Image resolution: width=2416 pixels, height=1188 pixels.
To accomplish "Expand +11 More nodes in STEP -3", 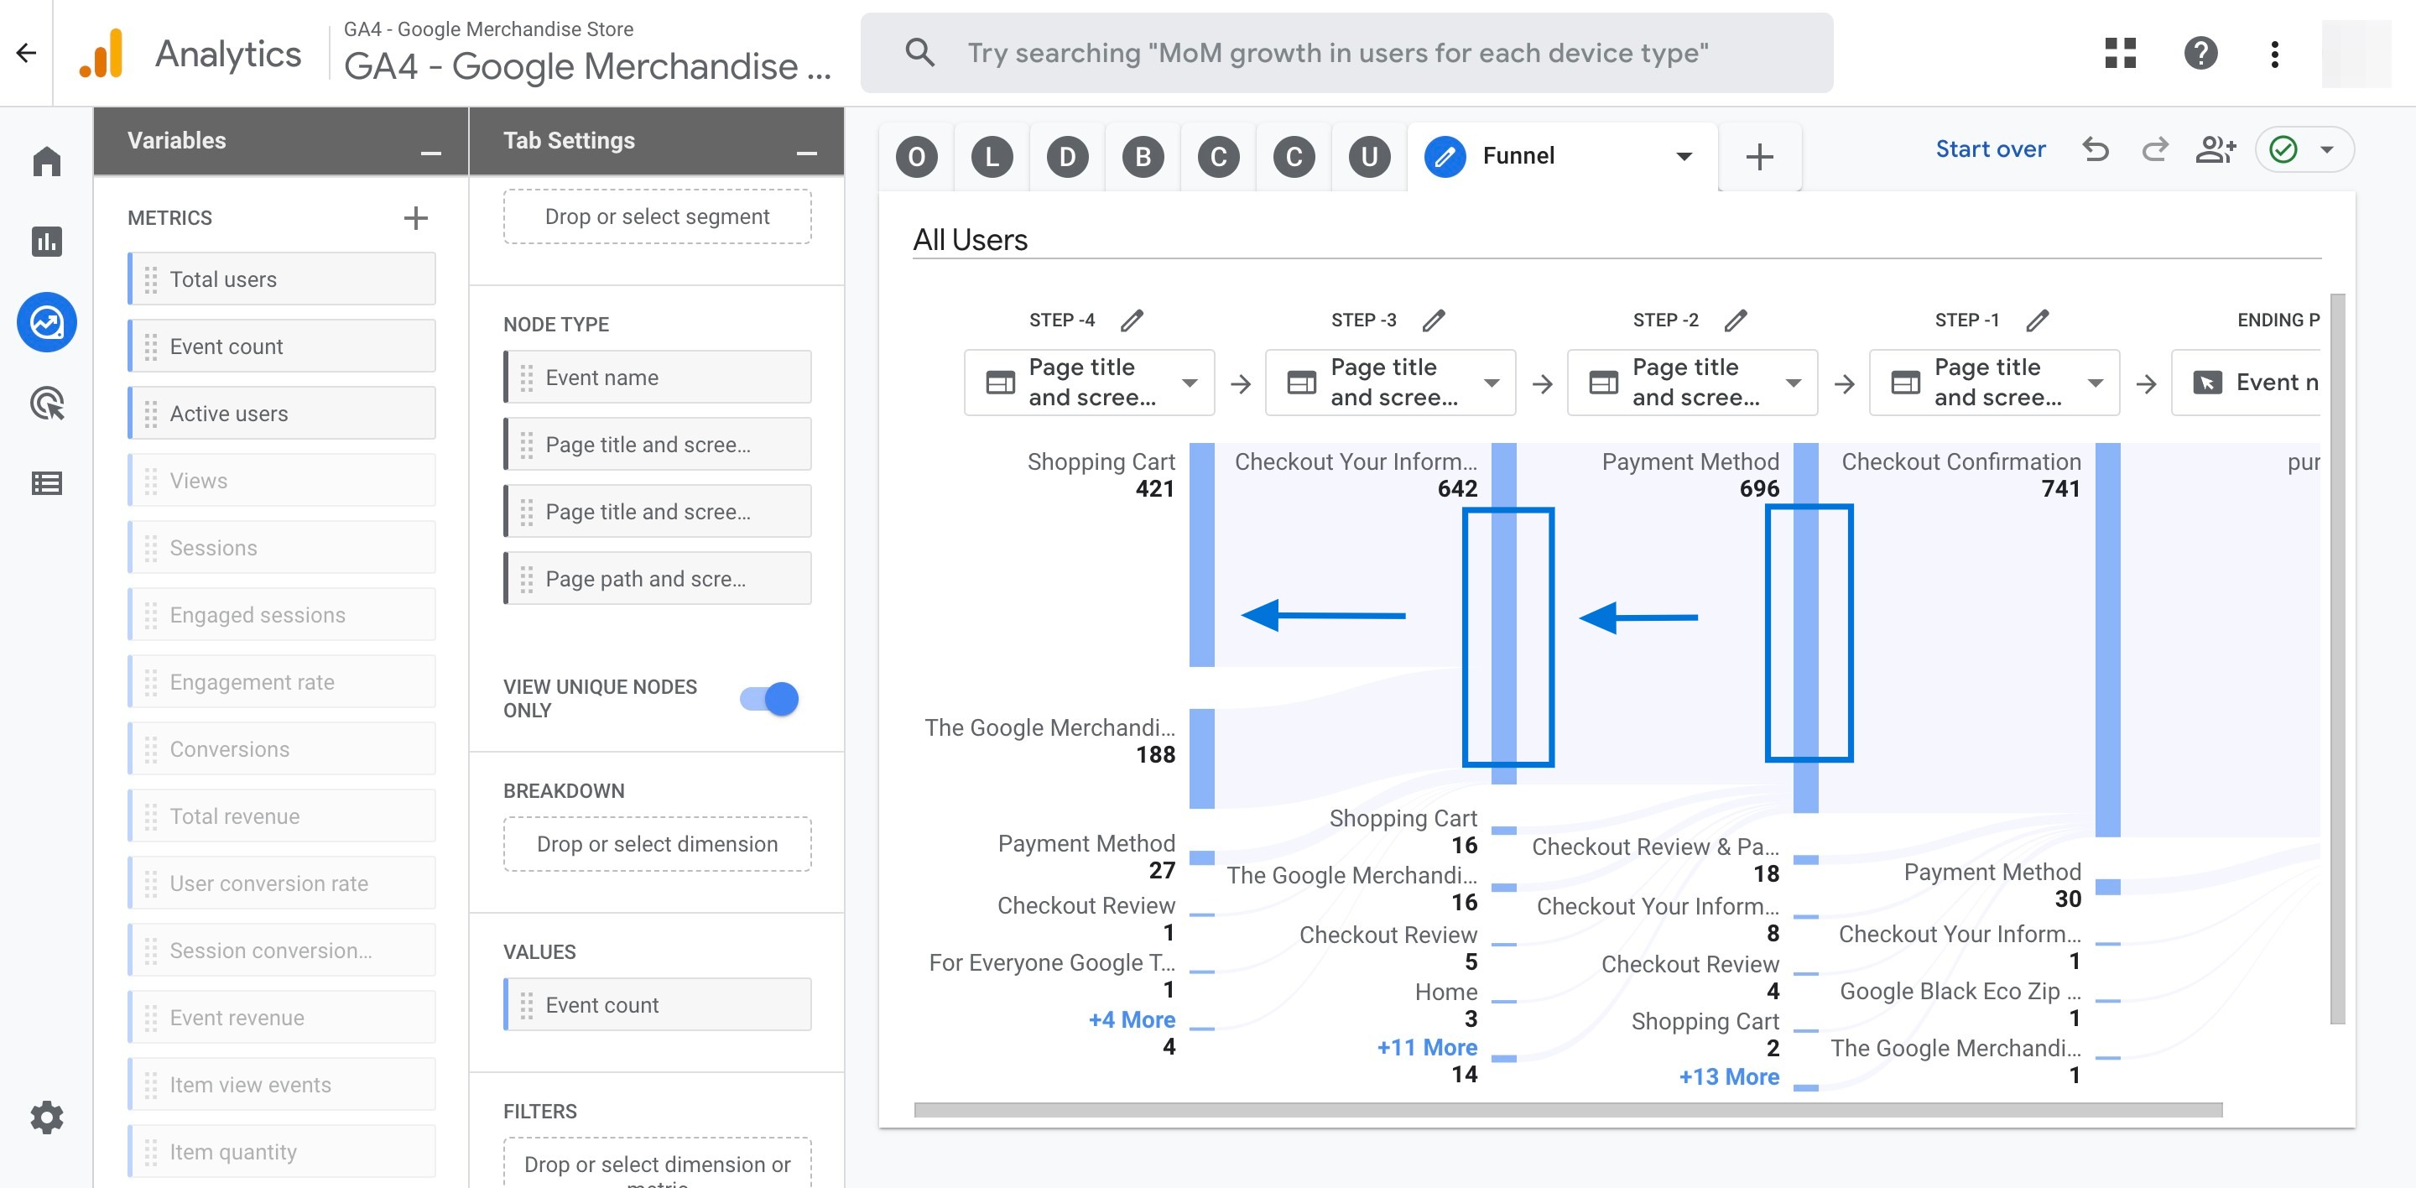I will 1426,1047.
